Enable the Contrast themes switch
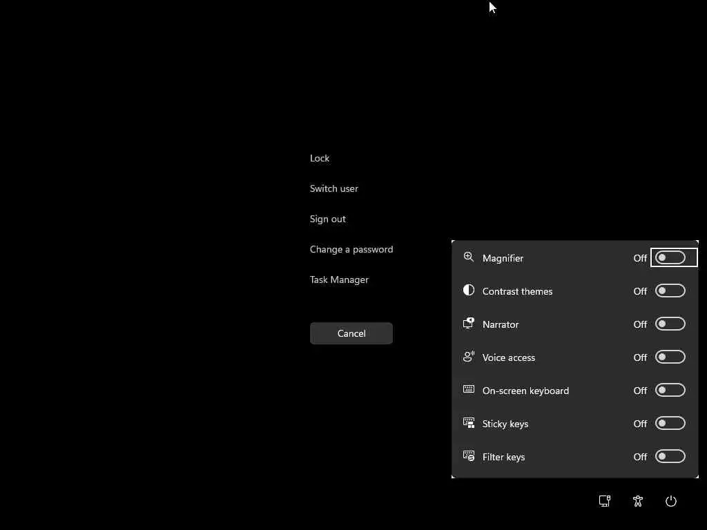707x530 pixels. coord(670,291)
